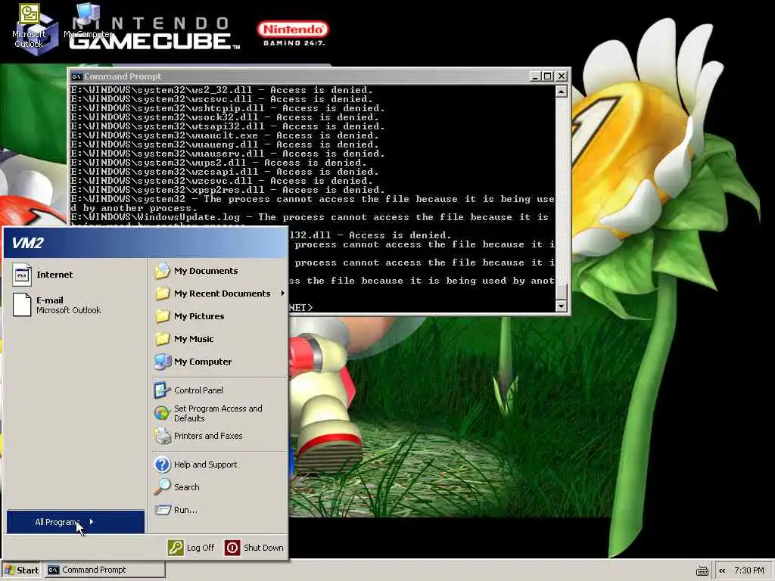Click the Printers and Faxes icon
The height and width of the screenshot is (581, 775).
(162, 436)
